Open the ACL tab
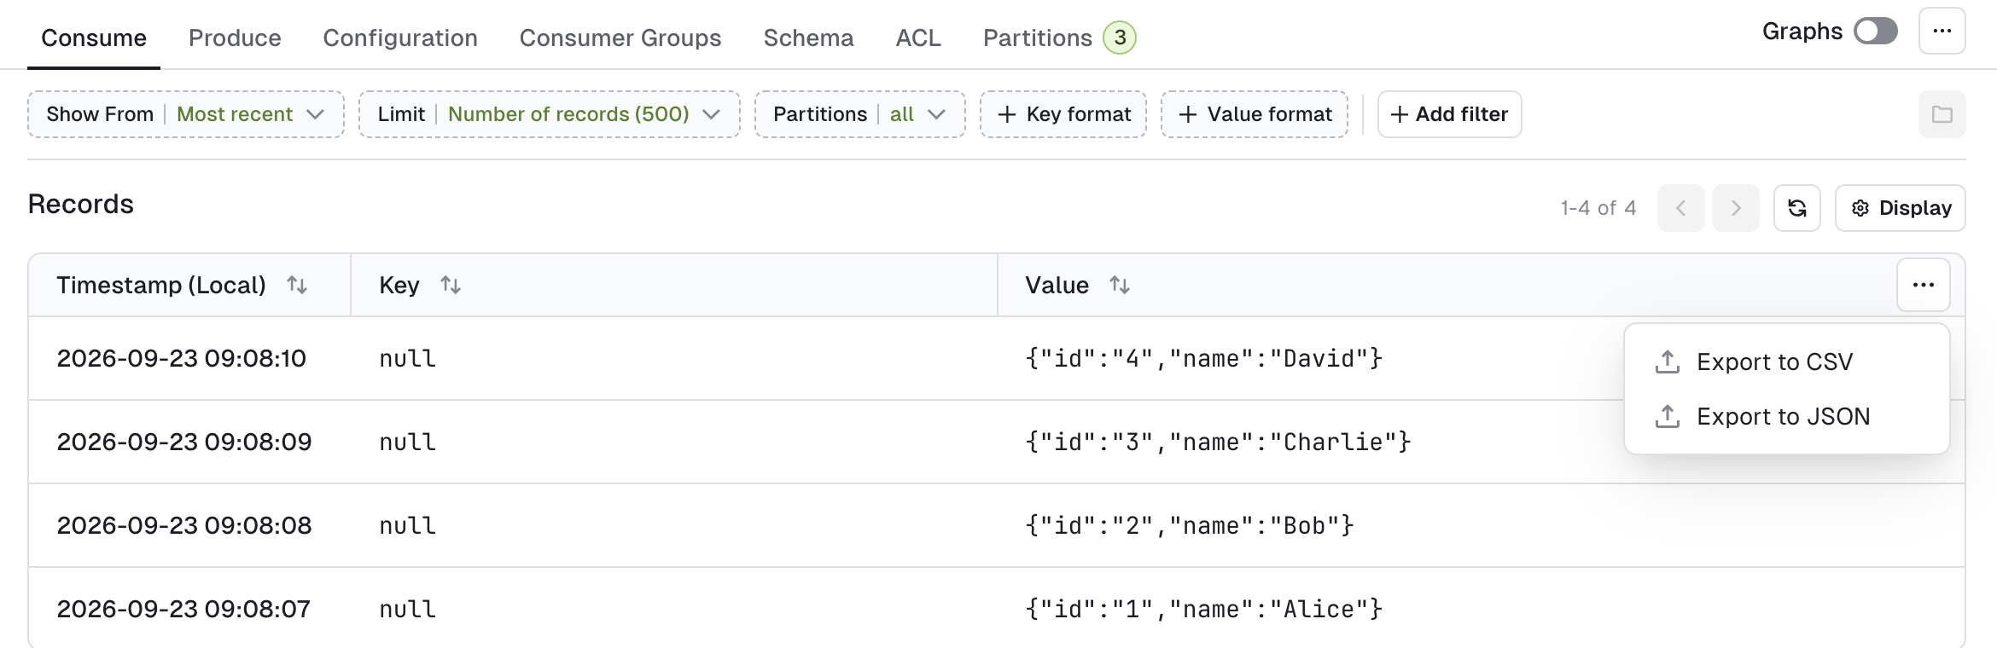 (918, 38)
